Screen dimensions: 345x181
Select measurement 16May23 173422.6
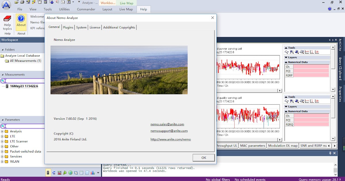[x=24, y=86]
